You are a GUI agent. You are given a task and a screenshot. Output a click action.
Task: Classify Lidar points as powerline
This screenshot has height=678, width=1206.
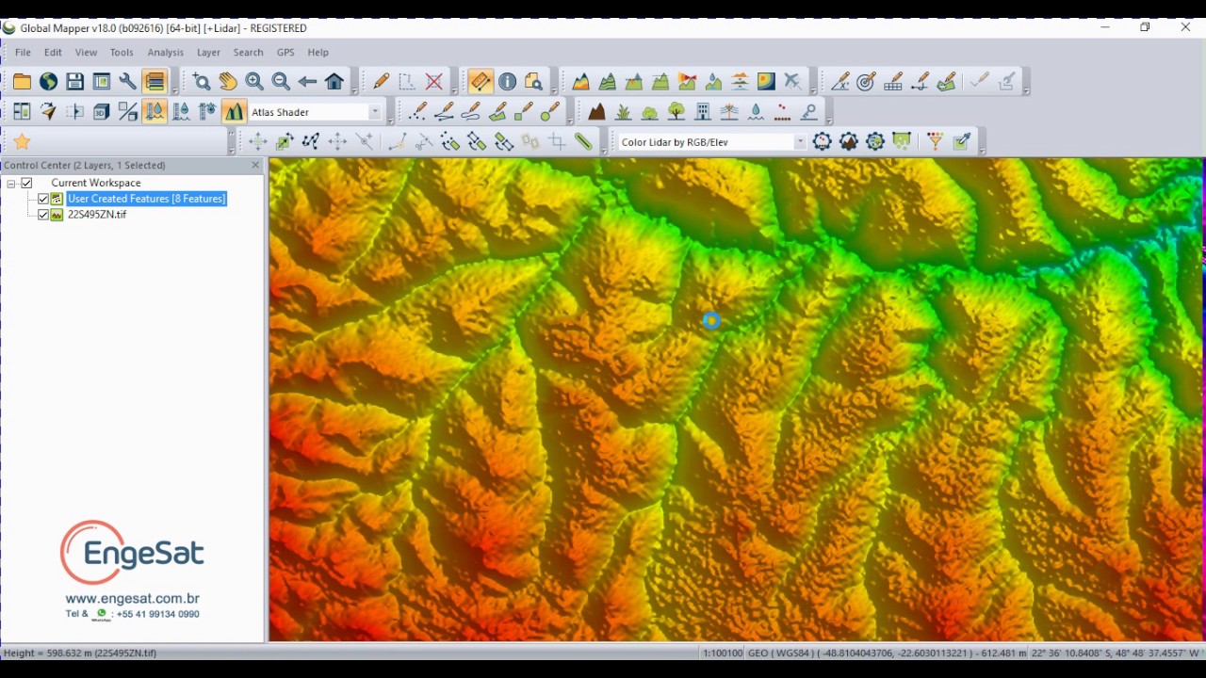[x=729, y=112]
